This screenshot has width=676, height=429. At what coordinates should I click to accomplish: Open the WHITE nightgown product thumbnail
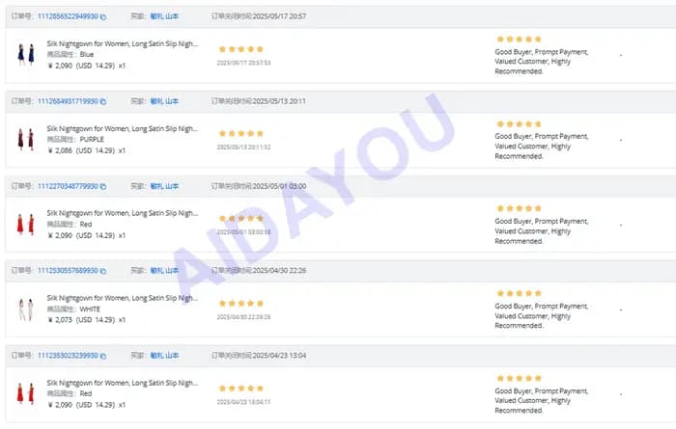(x=26, y=309)
